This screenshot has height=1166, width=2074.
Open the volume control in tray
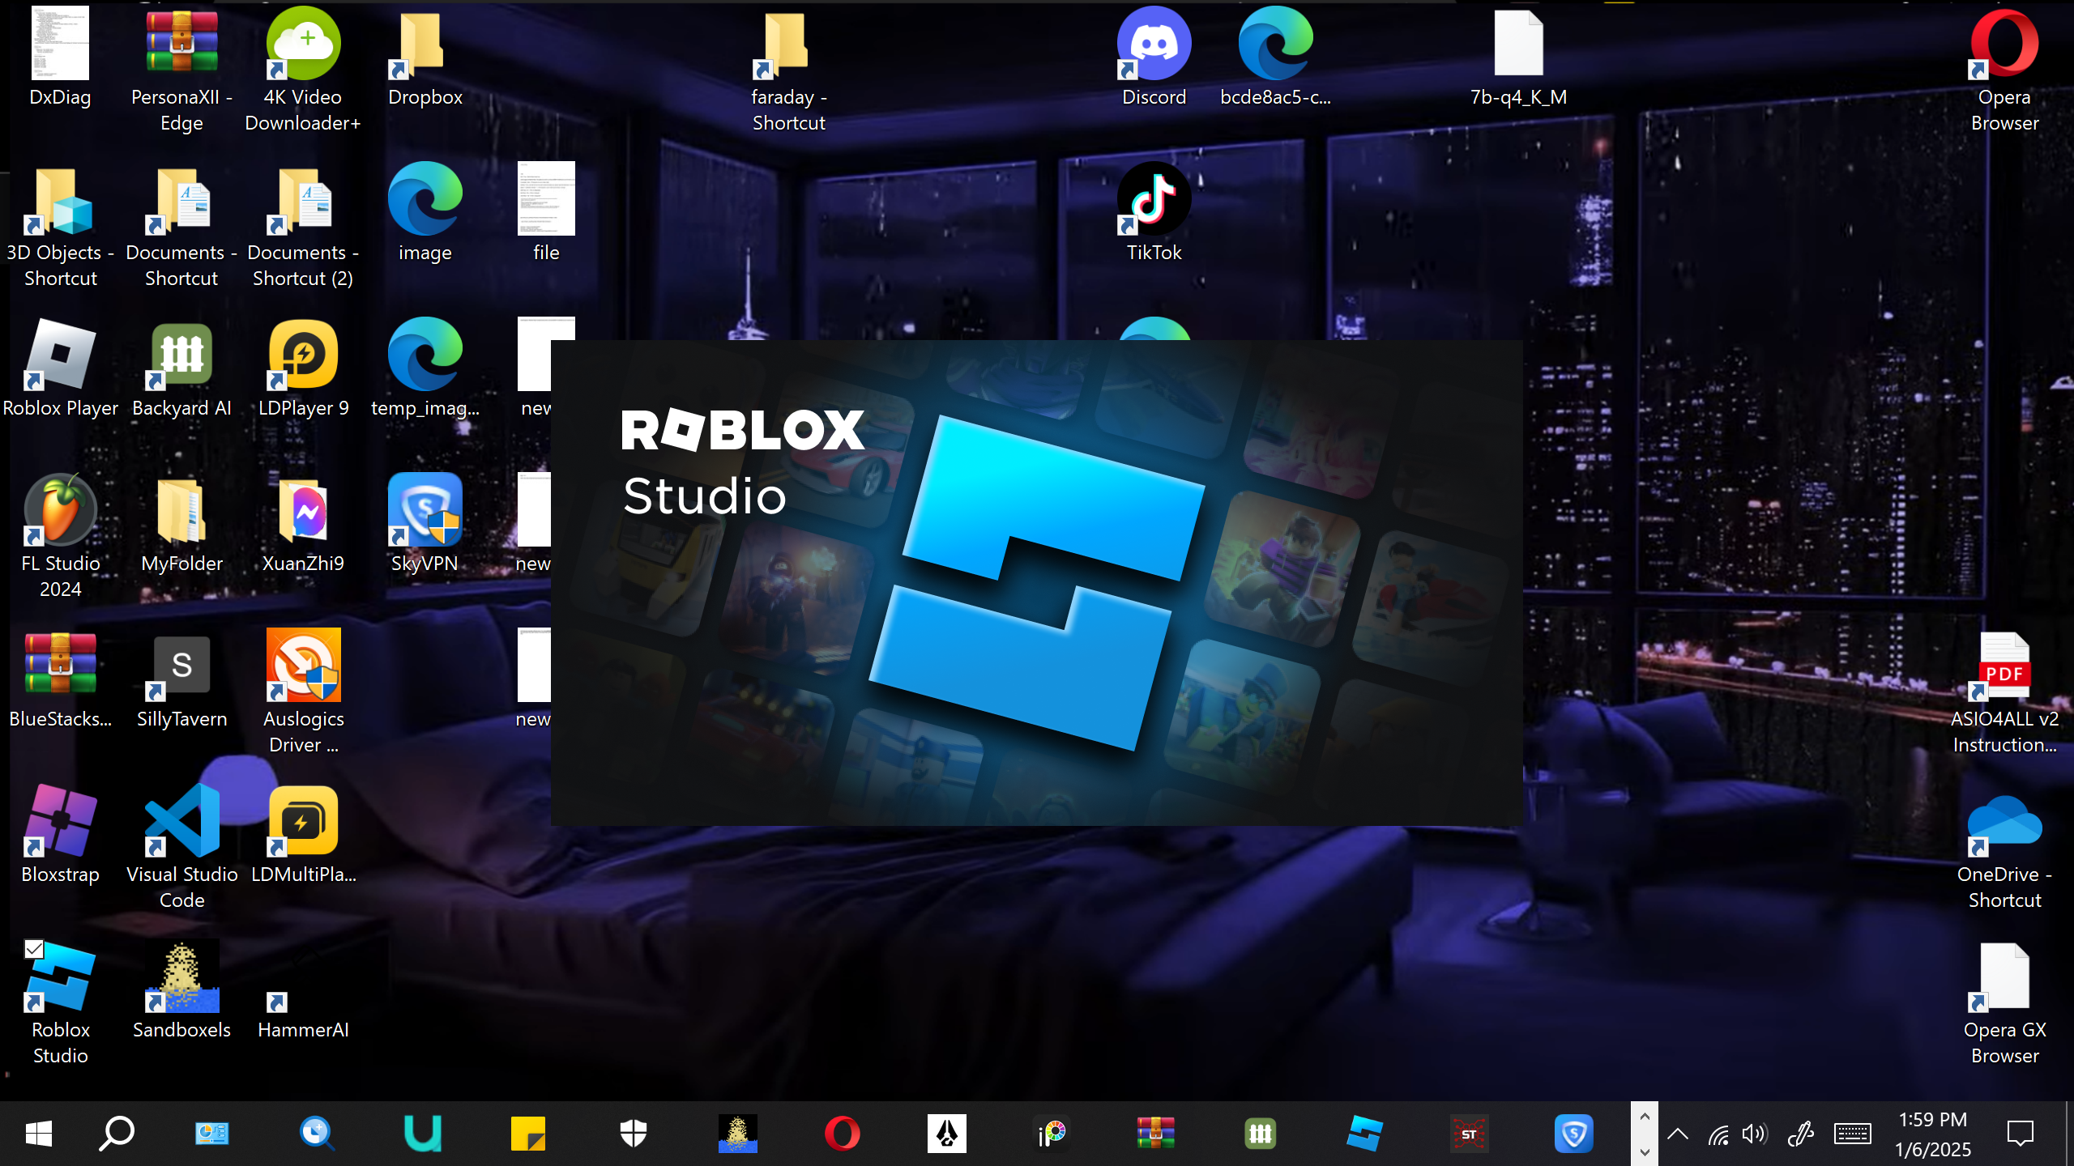[1754, 1134]
